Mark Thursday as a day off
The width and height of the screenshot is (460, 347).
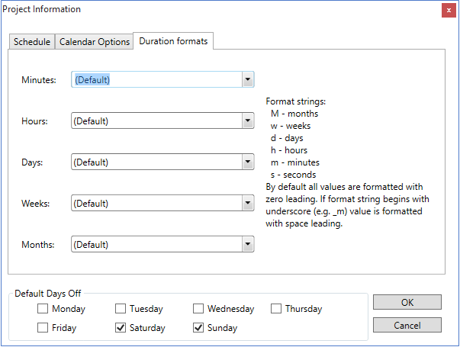pos(276,309)
